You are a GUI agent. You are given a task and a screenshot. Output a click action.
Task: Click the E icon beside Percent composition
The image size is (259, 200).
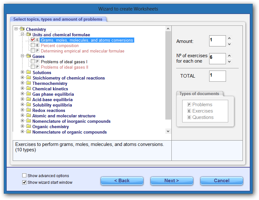pyautogui.click(x=37, y=45)
